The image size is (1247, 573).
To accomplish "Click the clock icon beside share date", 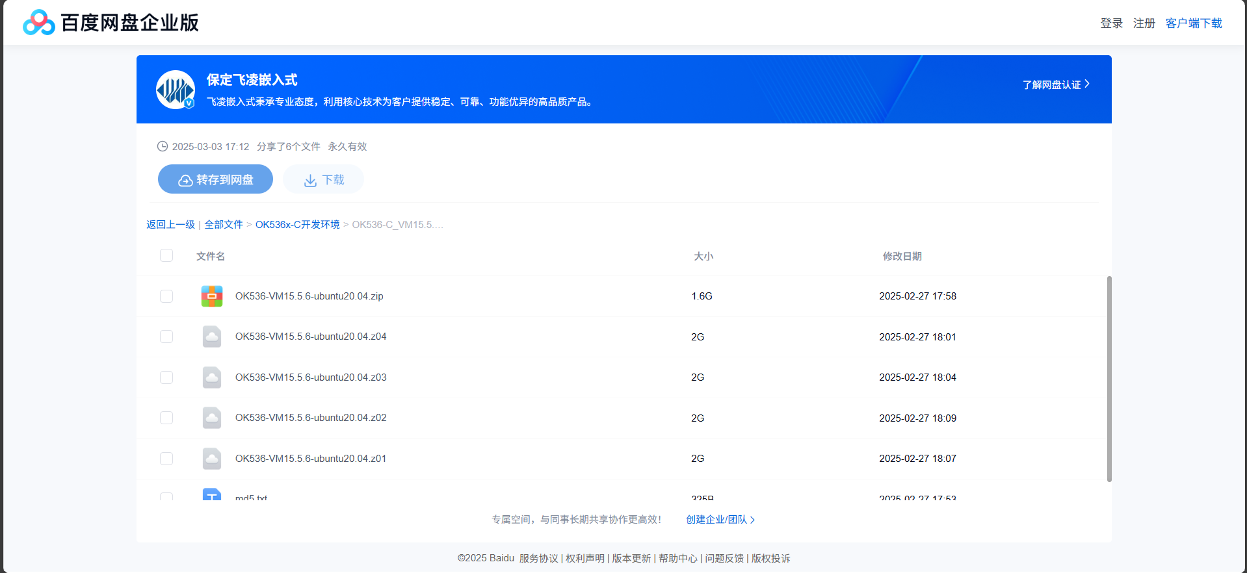I will (x=163, y=146).
